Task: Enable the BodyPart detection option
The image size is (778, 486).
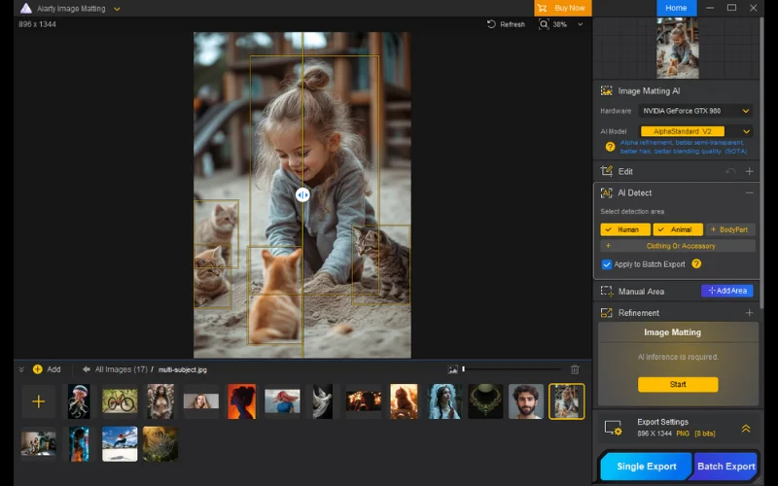Action: pyautogui.click(x=729, y=229)
